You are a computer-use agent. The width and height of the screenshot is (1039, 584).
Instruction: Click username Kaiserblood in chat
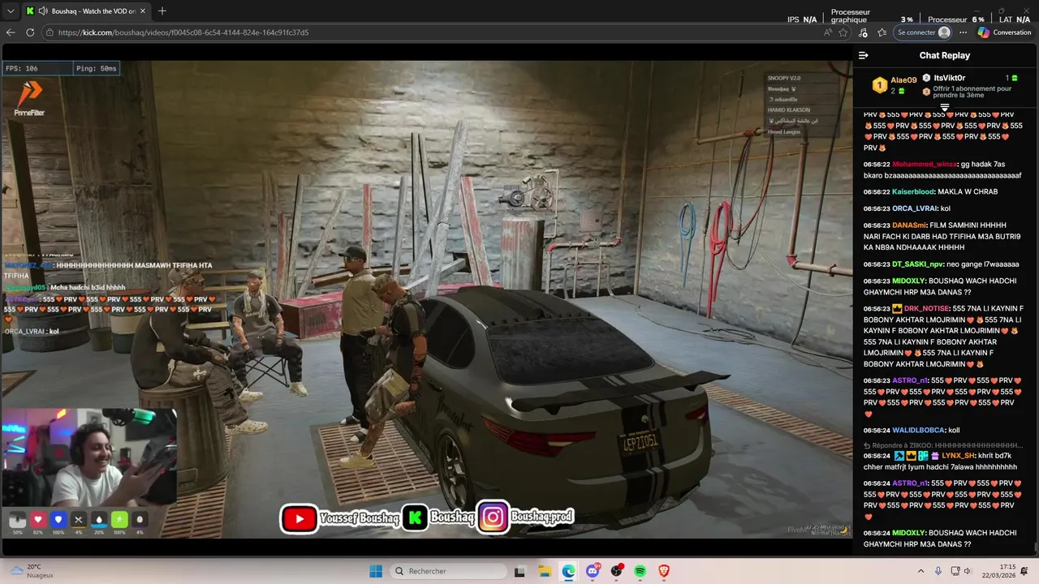point(912,191)
